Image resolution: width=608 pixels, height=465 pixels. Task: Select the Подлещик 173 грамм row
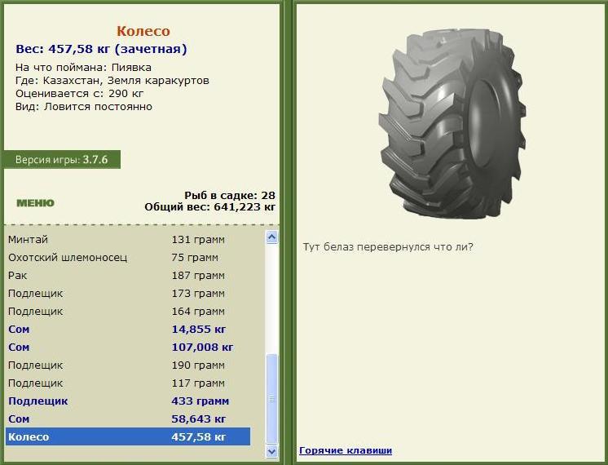(128, 293)
